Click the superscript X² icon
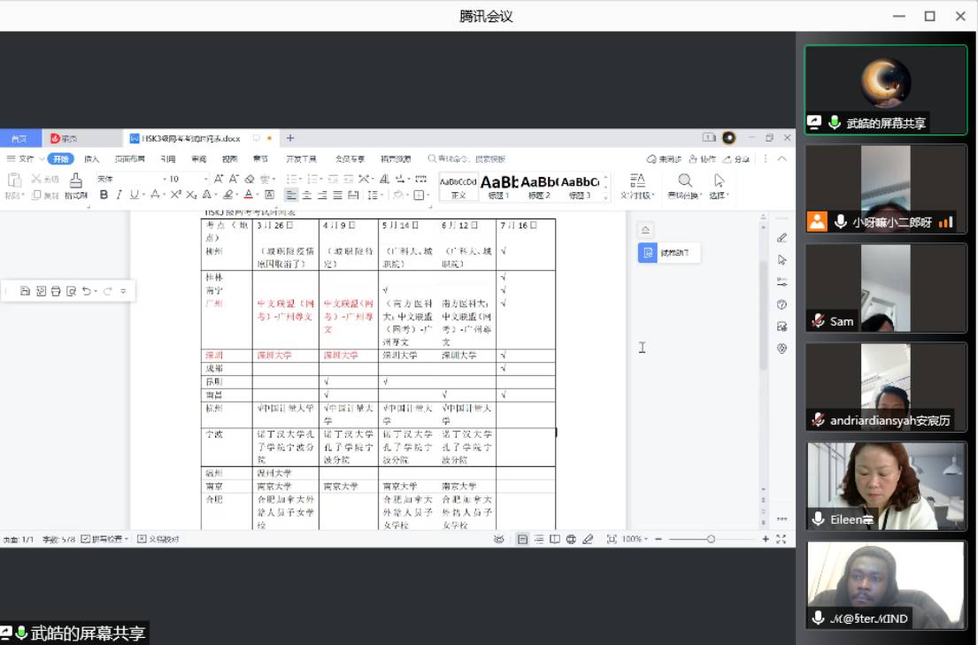 click(x=176, y=195)
